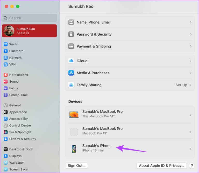Screen dimensions: 199x173
Task: Select the Accessibility icon
Action: pyautogui.click(x=6, y=119)
